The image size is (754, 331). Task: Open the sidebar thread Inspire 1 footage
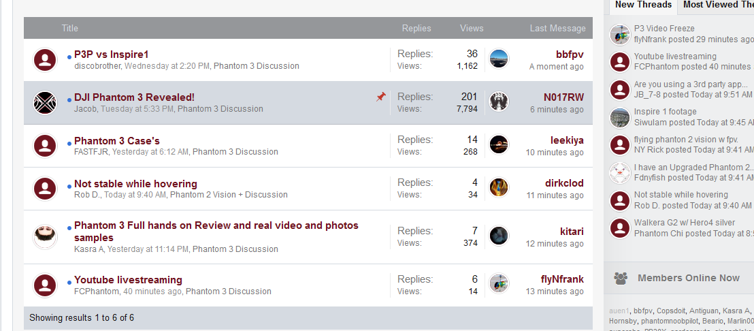[665, 112]
